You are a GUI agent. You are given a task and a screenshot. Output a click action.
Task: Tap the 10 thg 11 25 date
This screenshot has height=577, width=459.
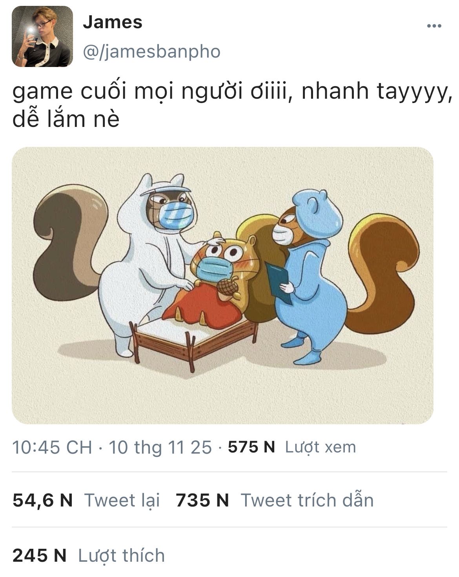click(160, 447)
